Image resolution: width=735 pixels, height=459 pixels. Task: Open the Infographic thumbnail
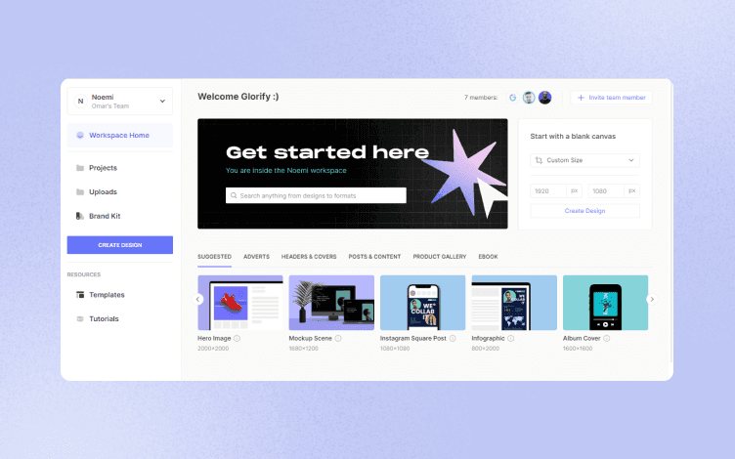click(514, 303)
